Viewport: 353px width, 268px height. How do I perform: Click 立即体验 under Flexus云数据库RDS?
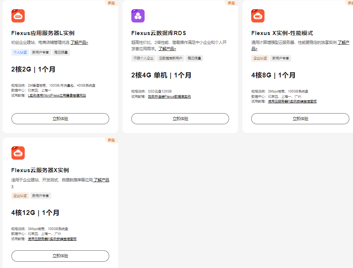tap(180, 119)
